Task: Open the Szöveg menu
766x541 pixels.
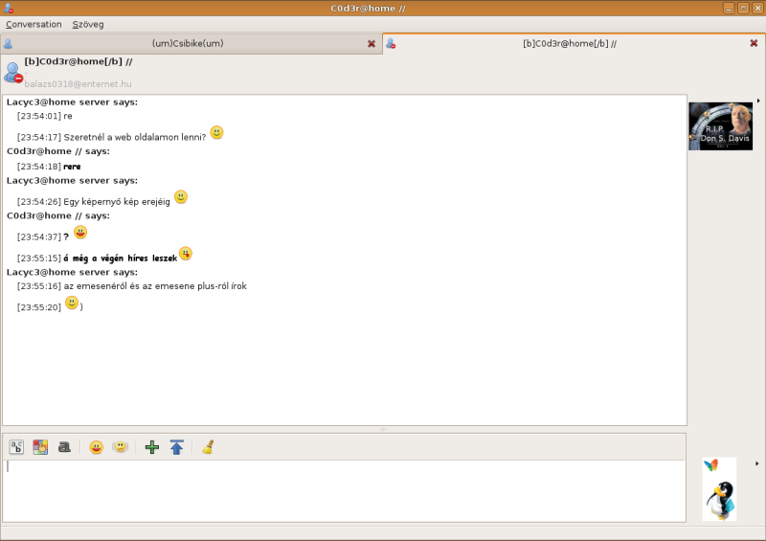Action: click(88, 25)
